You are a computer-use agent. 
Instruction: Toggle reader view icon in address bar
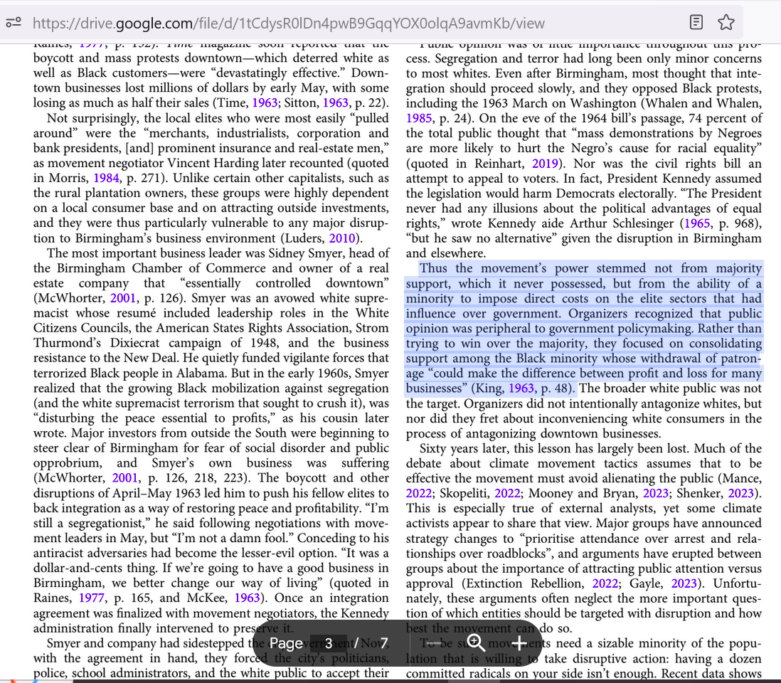tap(696, 23)
